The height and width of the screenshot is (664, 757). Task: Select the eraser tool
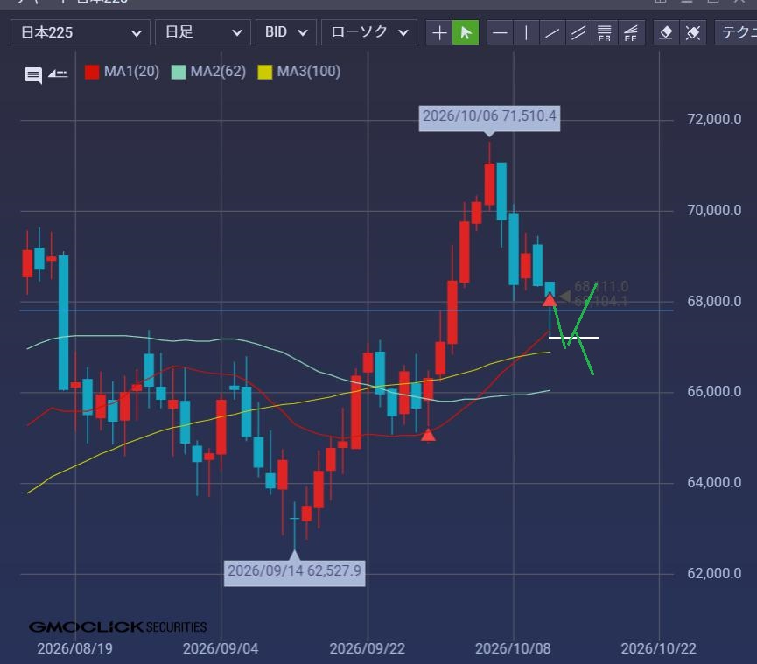click(666, 33)
